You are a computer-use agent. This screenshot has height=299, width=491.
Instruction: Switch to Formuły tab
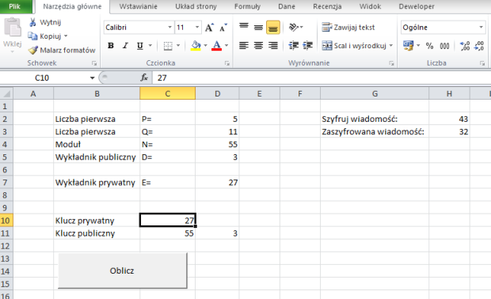coord(247,6)
